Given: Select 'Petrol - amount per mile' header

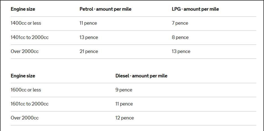Looking at the screenshot, I should [x=105, y=9].
